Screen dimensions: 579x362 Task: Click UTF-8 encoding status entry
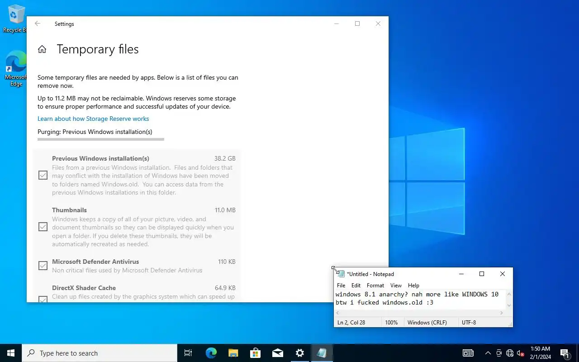coord(469,323)
